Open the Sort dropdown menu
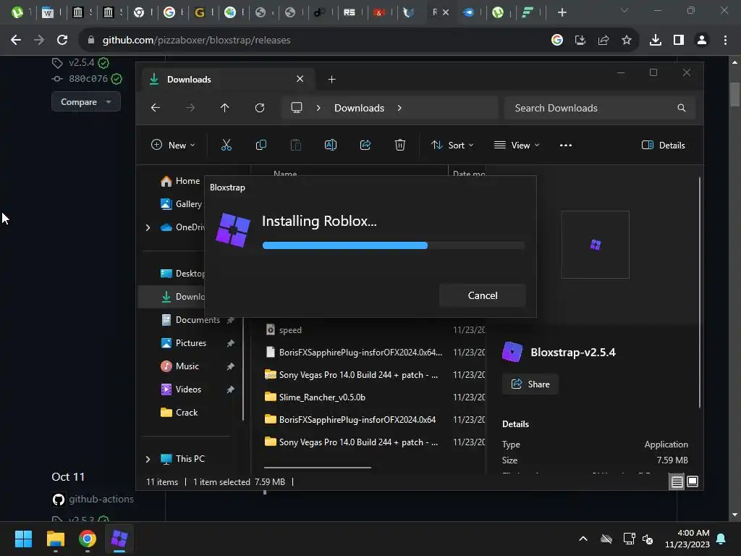741x556 pixels. tap(452, 145)
